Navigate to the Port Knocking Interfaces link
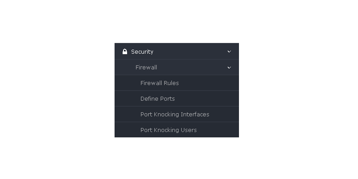Screen dimensions: 358x179 click(175, 114)
